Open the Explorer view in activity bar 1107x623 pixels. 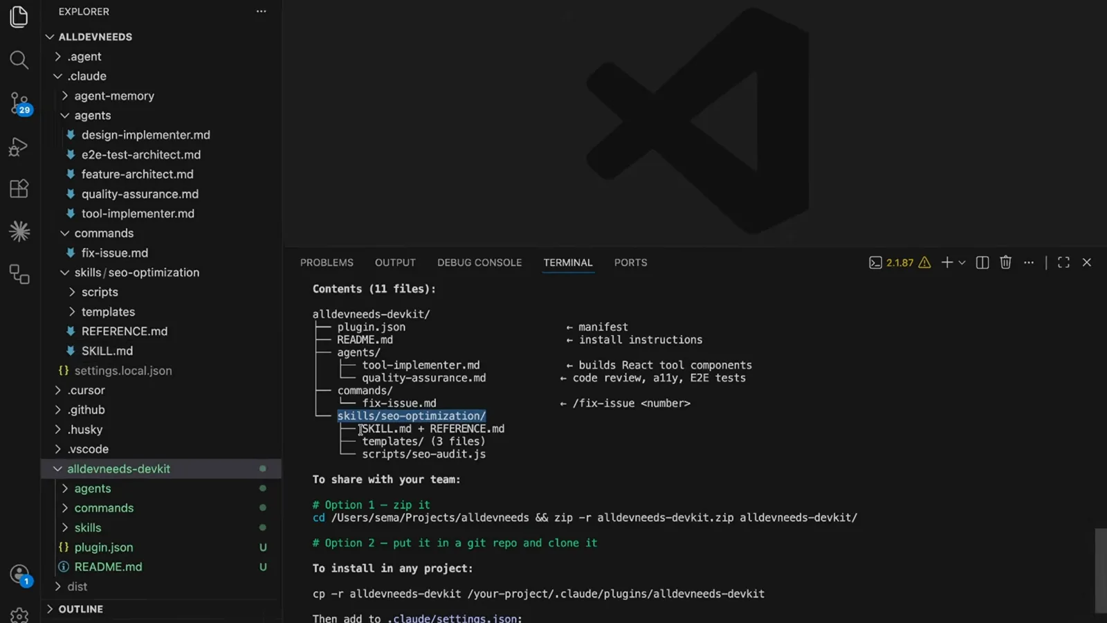(x=19, y=17)
